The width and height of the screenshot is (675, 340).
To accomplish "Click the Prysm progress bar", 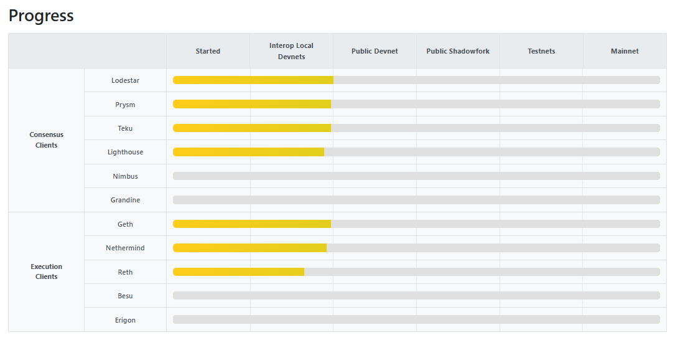I will tap(416, 104).
